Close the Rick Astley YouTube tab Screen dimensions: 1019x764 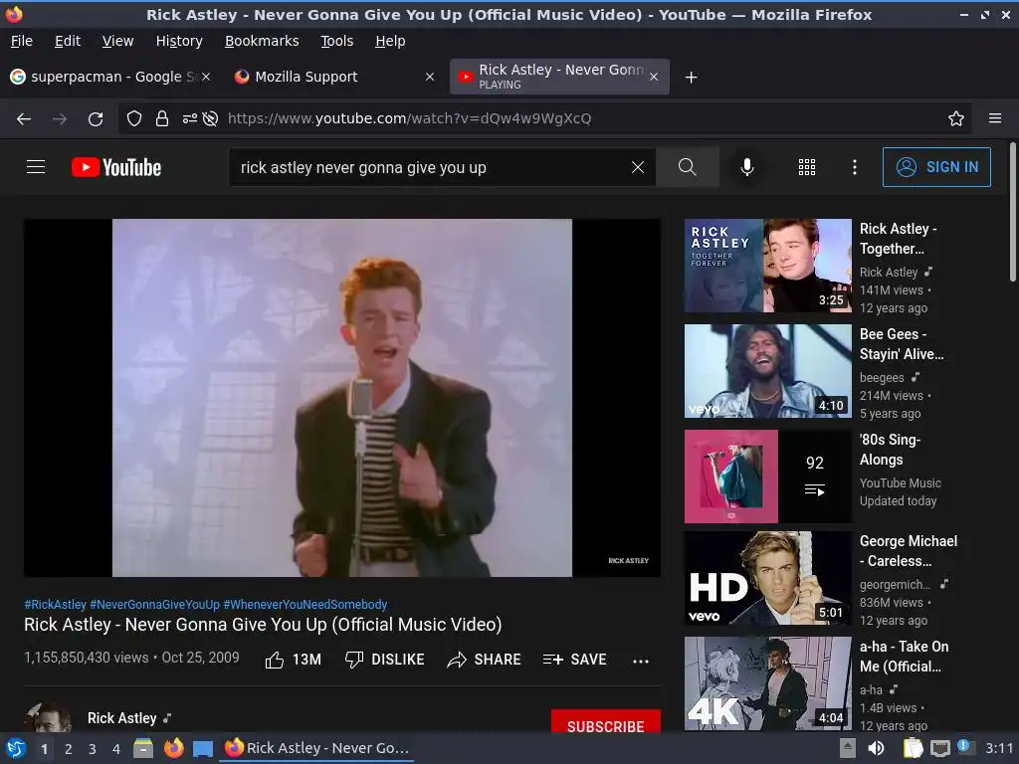654,77
